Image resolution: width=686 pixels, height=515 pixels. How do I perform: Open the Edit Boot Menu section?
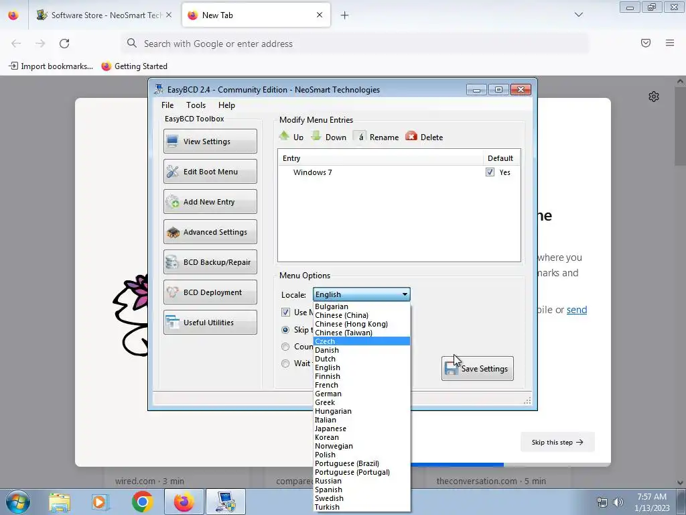(x=210, y=171)
